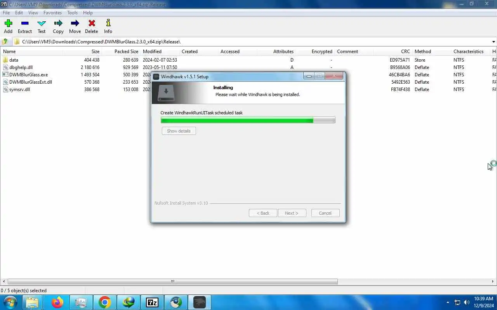Sort by the Name column header

click(31, 52)
